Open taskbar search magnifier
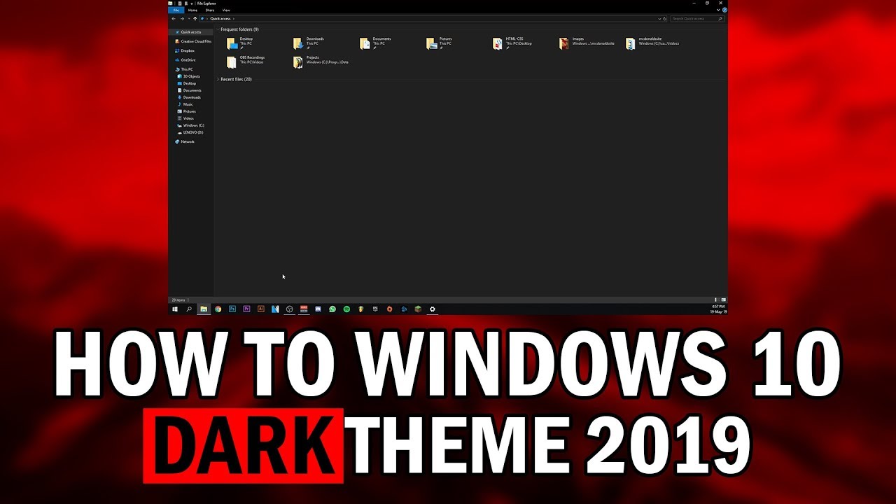 [189, 309]
